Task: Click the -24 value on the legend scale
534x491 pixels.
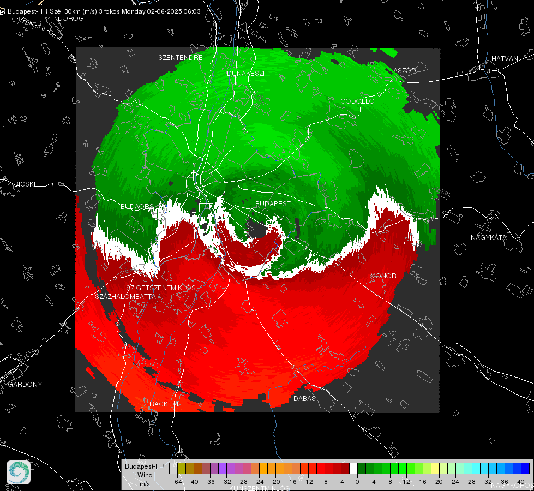Action: [259, 482]
